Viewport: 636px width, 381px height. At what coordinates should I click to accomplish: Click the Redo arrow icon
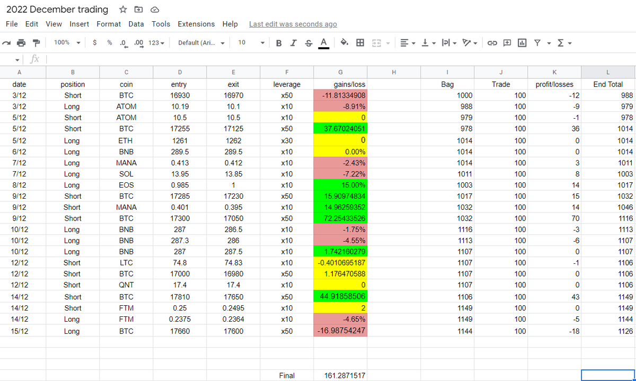click(x=6, y=42)
